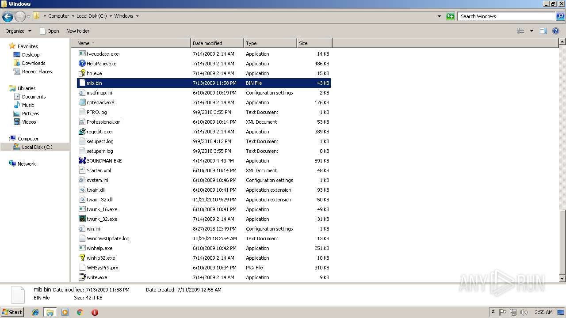Click the search magnifier icon

pyautogui.click(x=560, y=16)
